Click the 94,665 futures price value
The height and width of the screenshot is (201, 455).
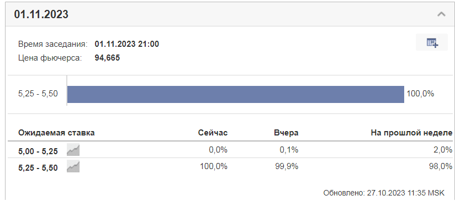(107, 58)
